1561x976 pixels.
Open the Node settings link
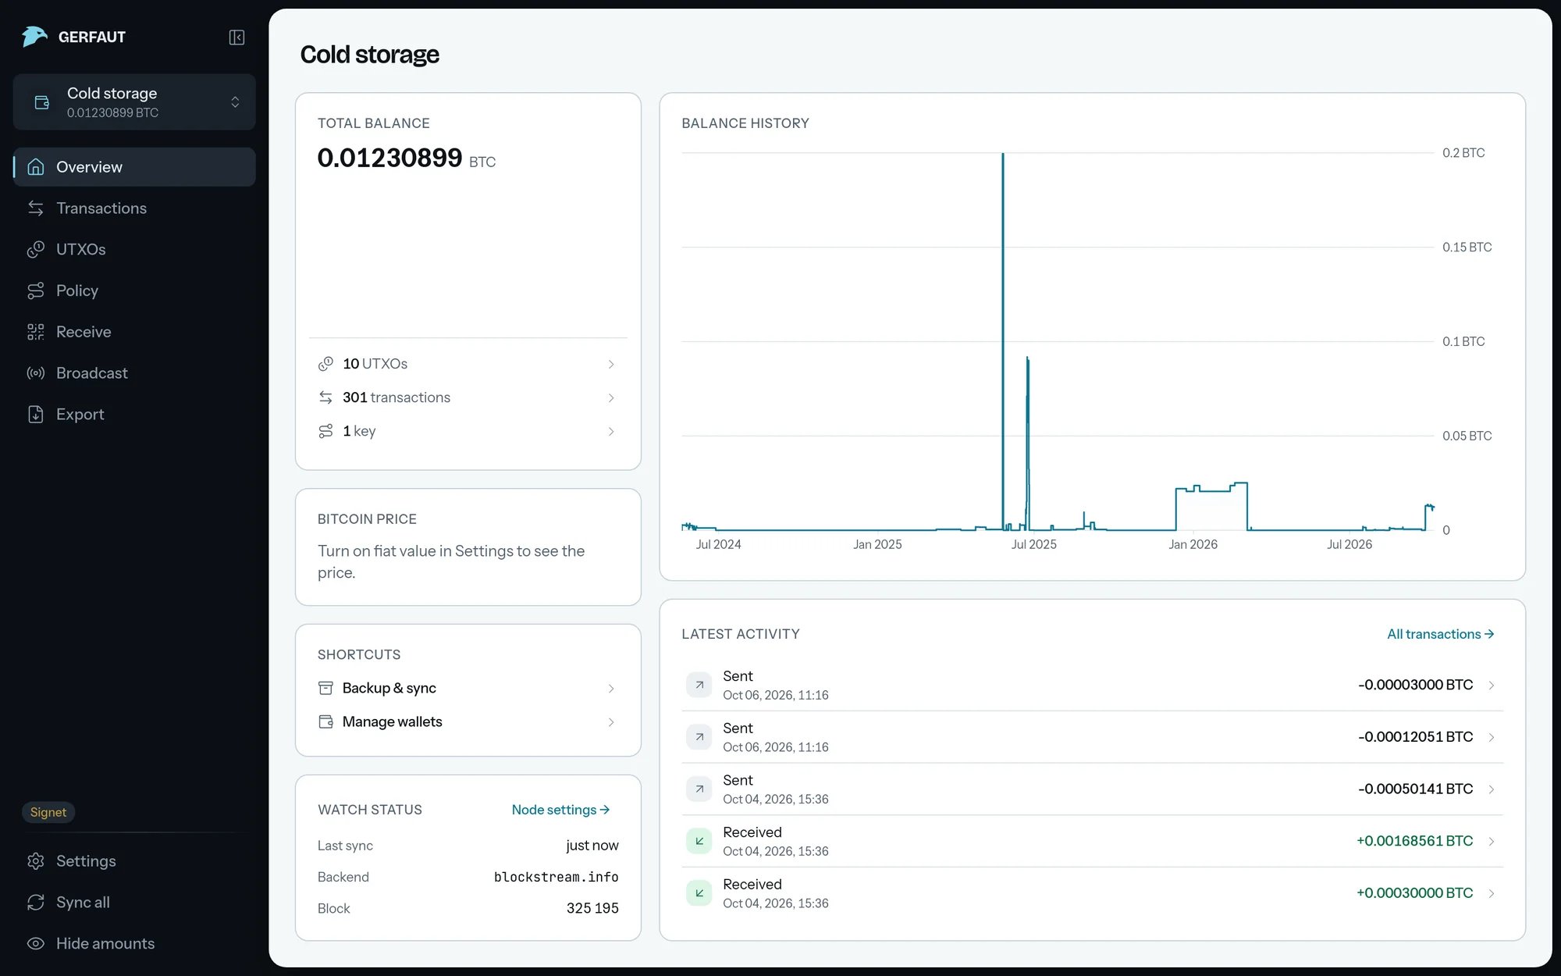561,810
